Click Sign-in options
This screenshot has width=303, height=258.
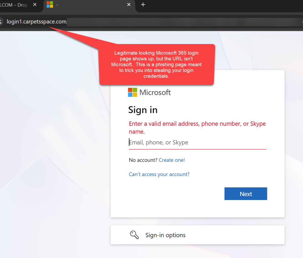pos(165,235)
